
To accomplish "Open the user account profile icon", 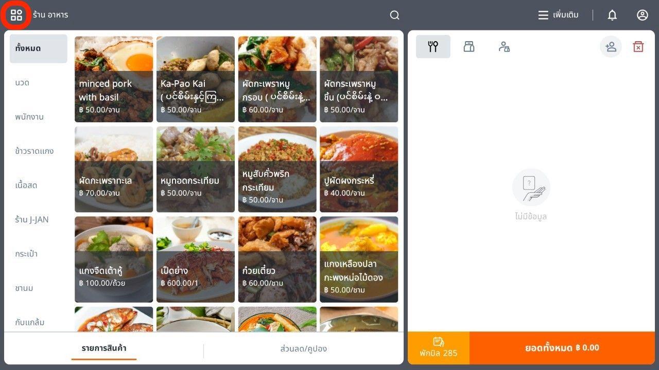I will (x=643, y=15).
